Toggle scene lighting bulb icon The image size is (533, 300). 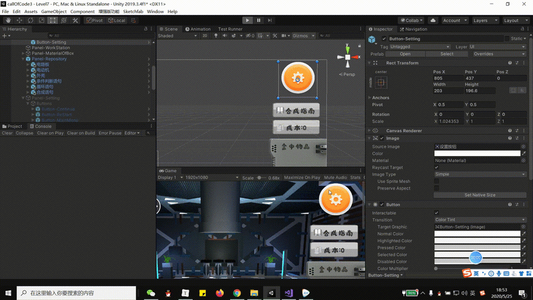[216, 36]
